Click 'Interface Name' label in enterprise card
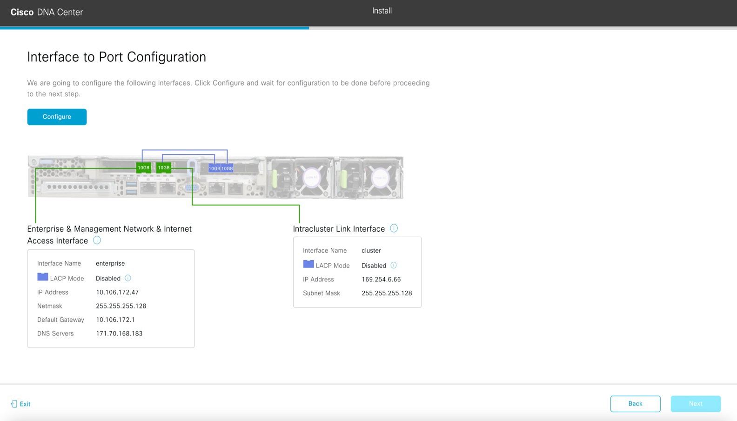The height and width of the screenshot is (421, 737). (x=59, y=263)
